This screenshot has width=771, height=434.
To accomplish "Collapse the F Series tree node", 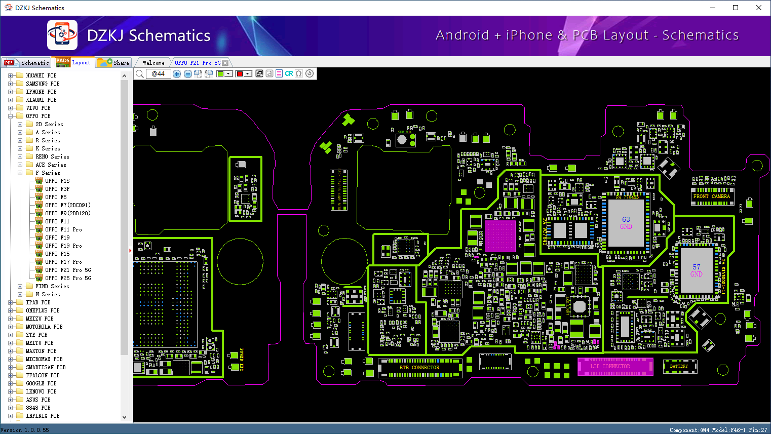I will (20, 173).
